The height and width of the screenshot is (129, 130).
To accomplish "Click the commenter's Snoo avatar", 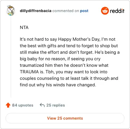I will 10,10.
